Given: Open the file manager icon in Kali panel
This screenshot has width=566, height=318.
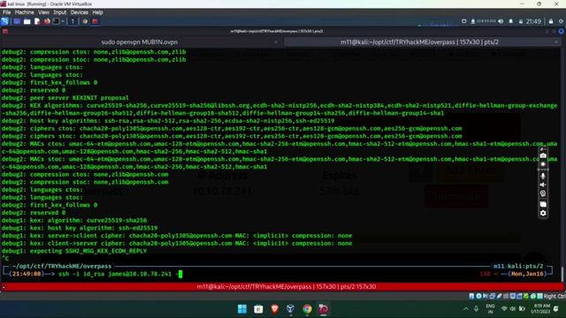Looking at the screenshot, I should click(x=27, y=21).
